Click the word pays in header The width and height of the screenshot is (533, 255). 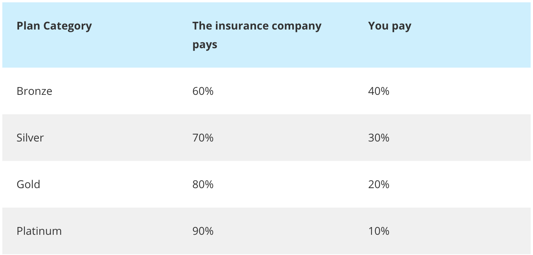[205, 45]
